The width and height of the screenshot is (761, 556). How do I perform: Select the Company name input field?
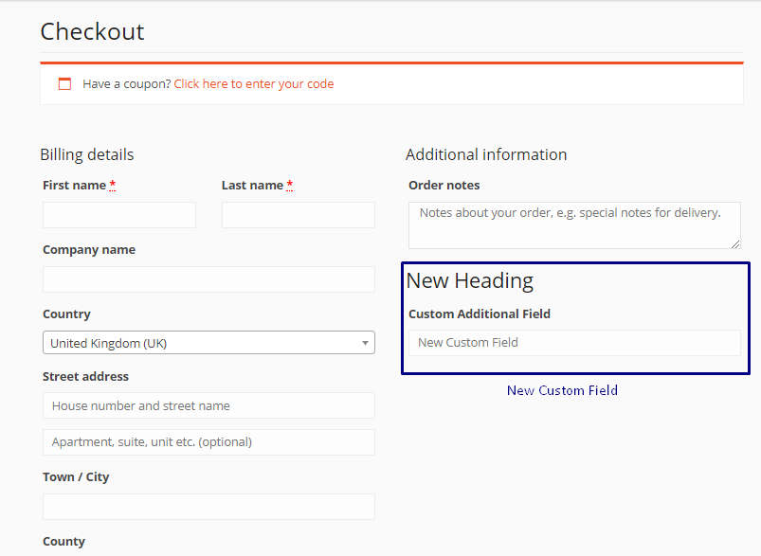click(208, 279)
